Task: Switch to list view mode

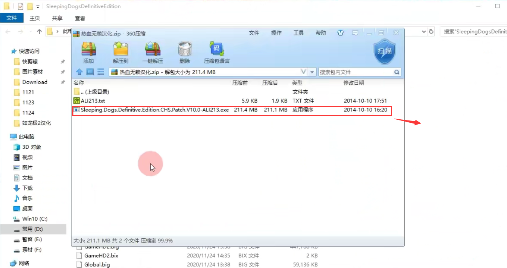Action: click(100, 72)
